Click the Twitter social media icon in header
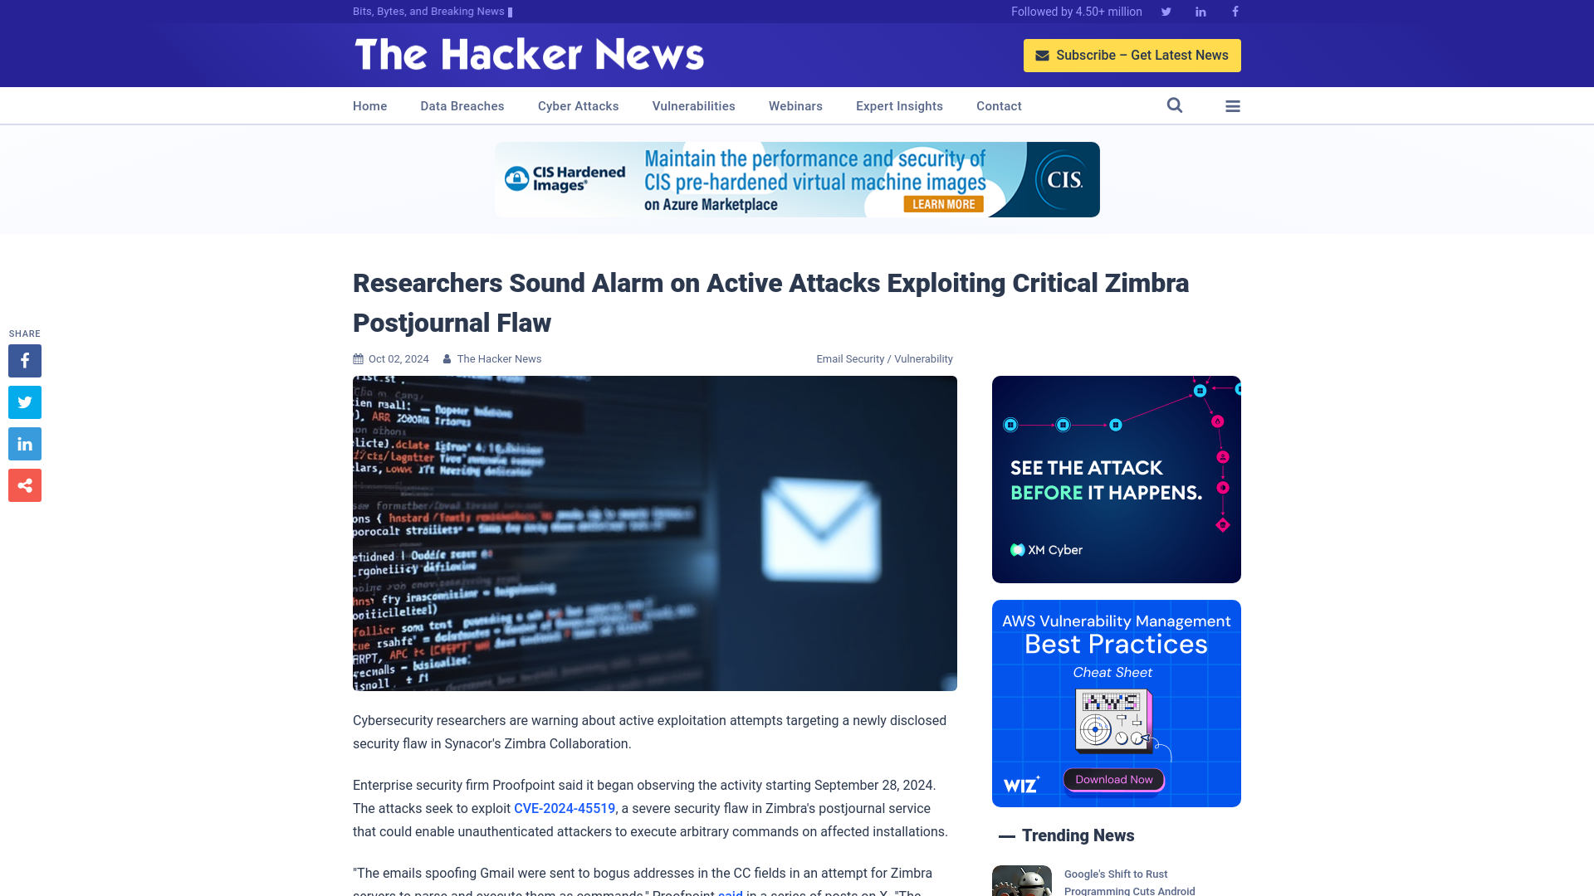This screenshot has height=896, width=1594. coord(1166,11)
